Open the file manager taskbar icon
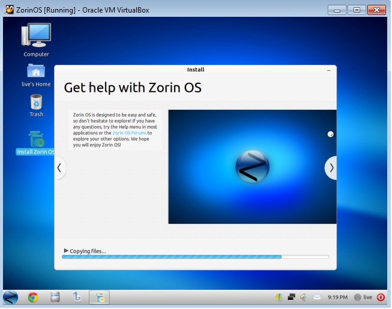The image size is (392, 309). 55,297
